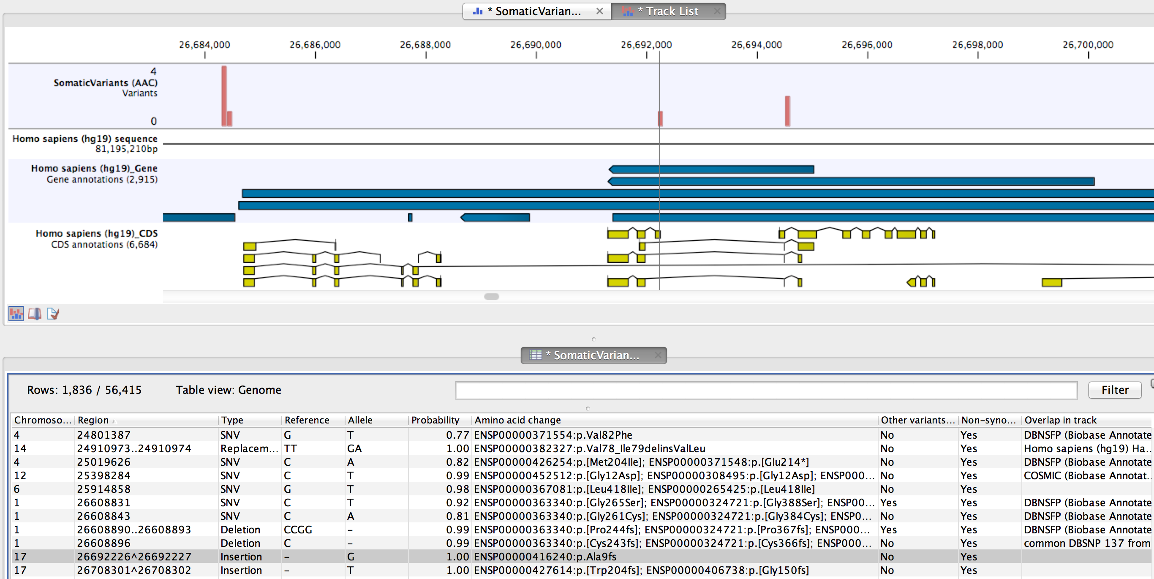
Task: Click the Other variants... column header
Action: 918,420
